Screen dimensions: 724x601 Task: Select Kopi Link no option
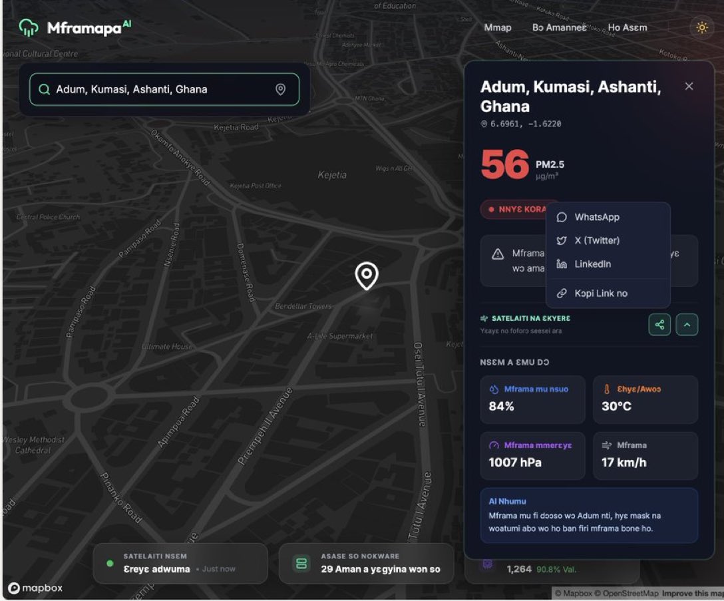pos(608,294)
